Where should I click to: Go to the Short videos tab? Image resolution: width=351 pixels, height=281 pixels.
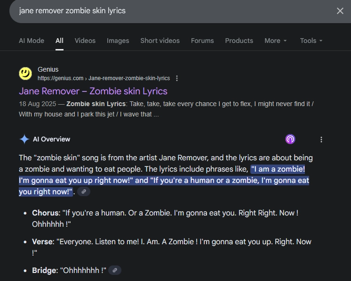click(160, 41)
